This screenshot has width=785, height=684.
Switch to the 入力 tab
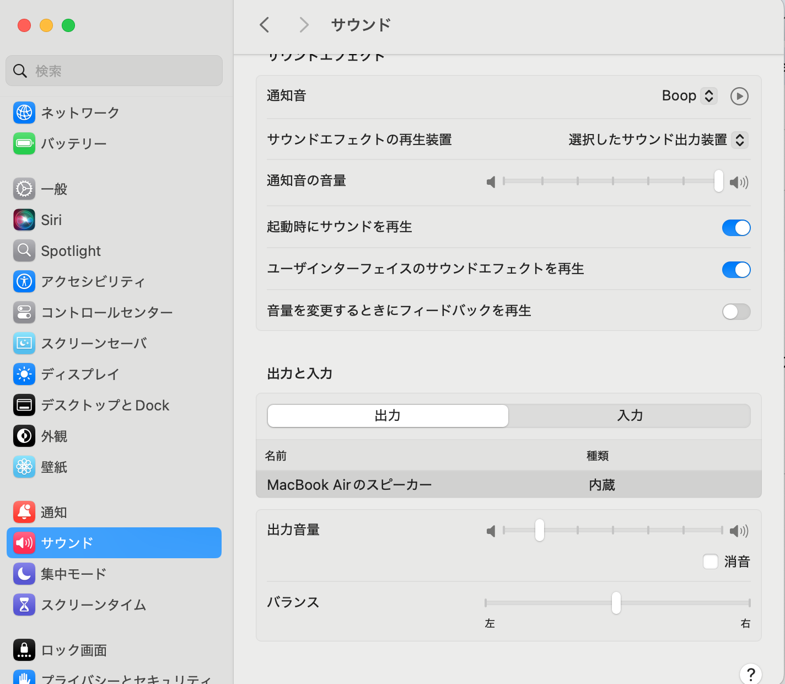[630, 416]
